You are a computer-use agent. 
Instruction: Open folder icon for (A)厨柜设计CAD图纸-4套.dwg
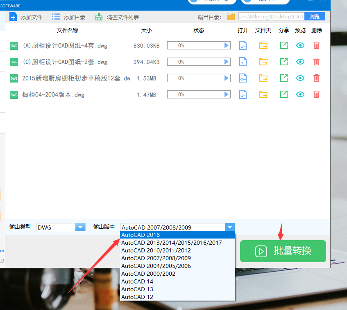(x=263, y=45)
